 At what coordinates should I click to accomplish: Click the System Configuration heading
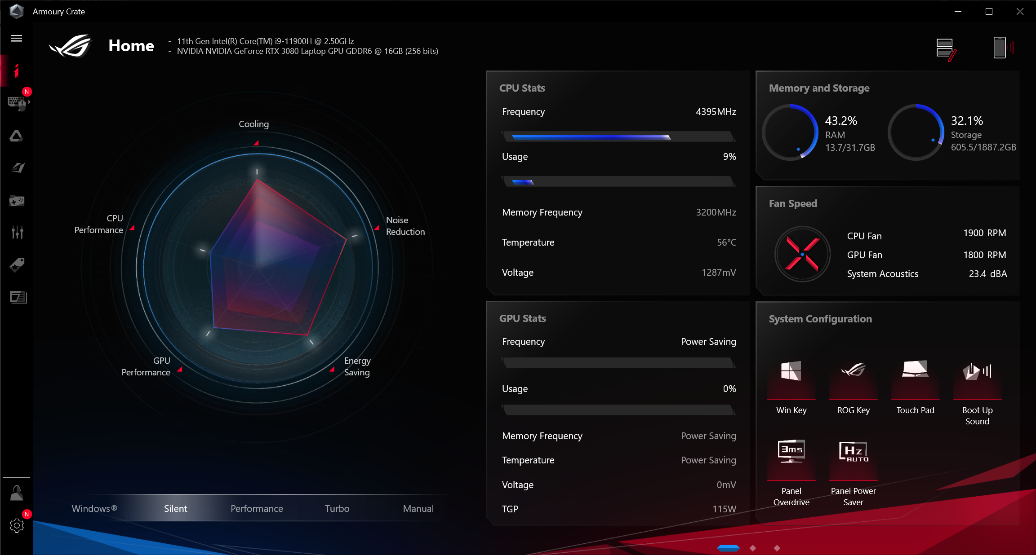tap(820, 319)
